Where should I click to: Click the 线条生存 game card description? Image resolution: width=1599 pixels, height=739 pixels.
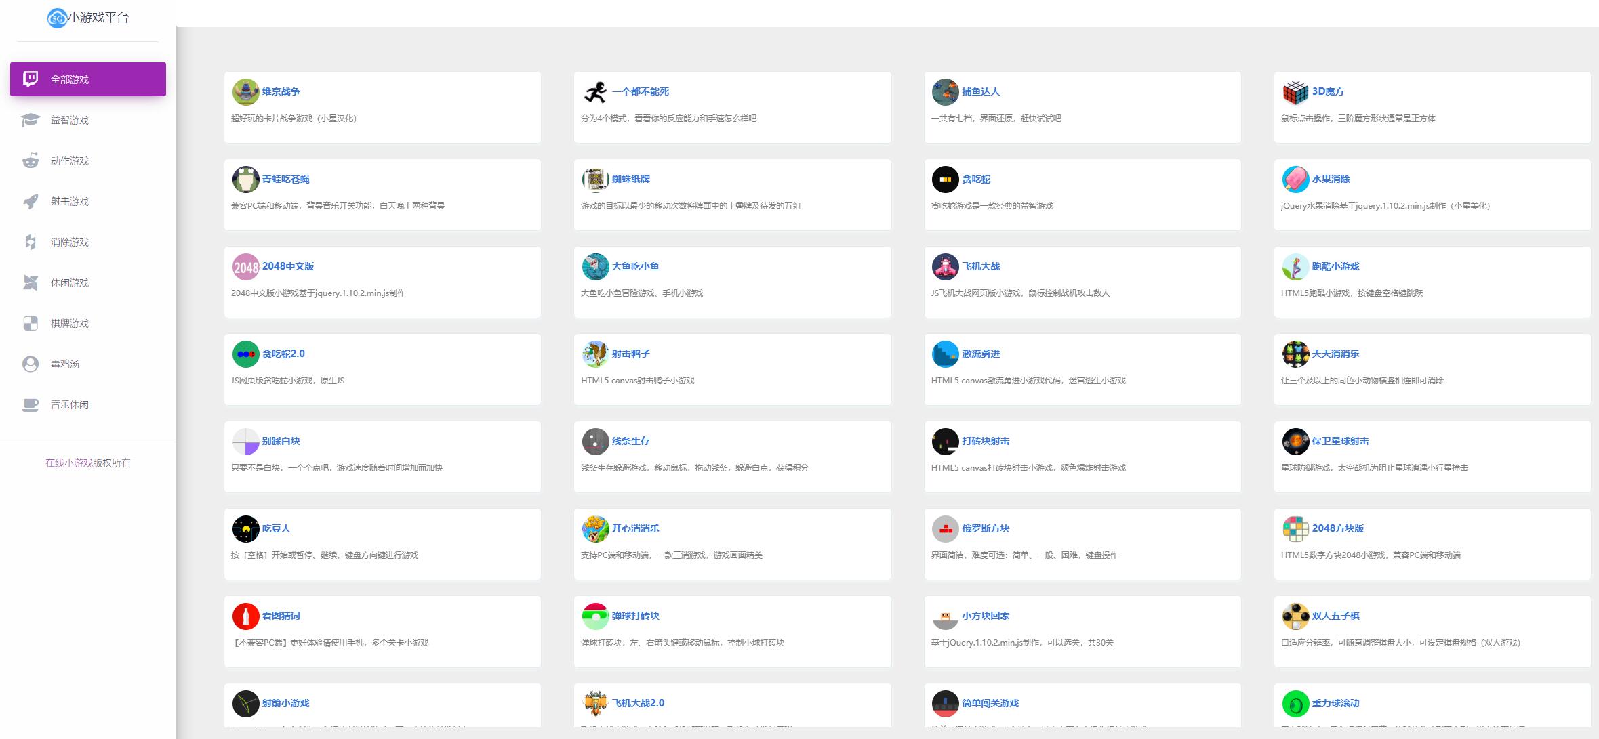click(x=694, y=468)
